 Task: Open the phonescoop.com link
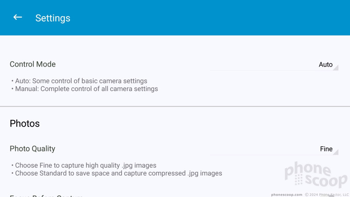[287, 195]
